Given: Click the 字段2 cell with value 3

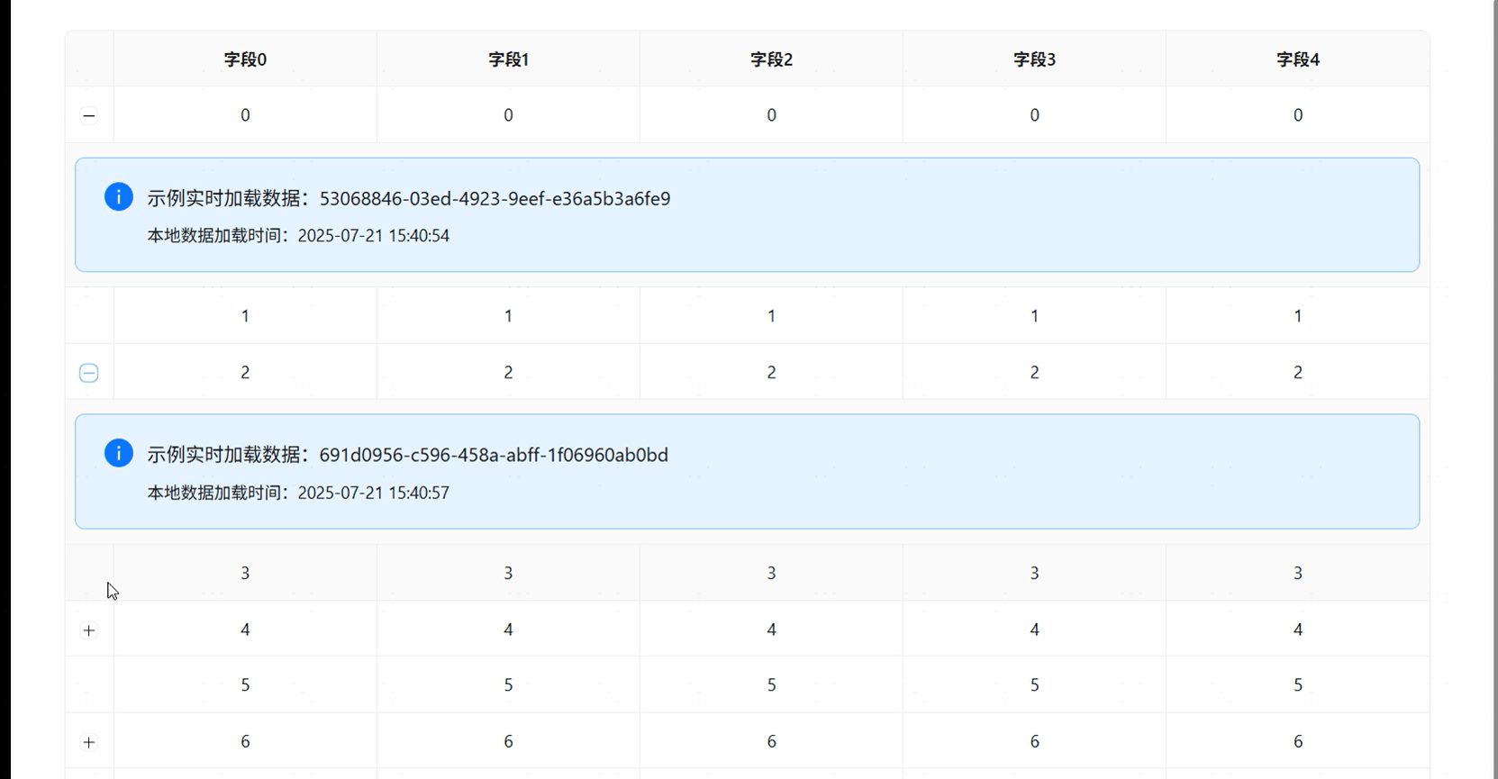Looking at the screenshot, I should pos(771,573).
